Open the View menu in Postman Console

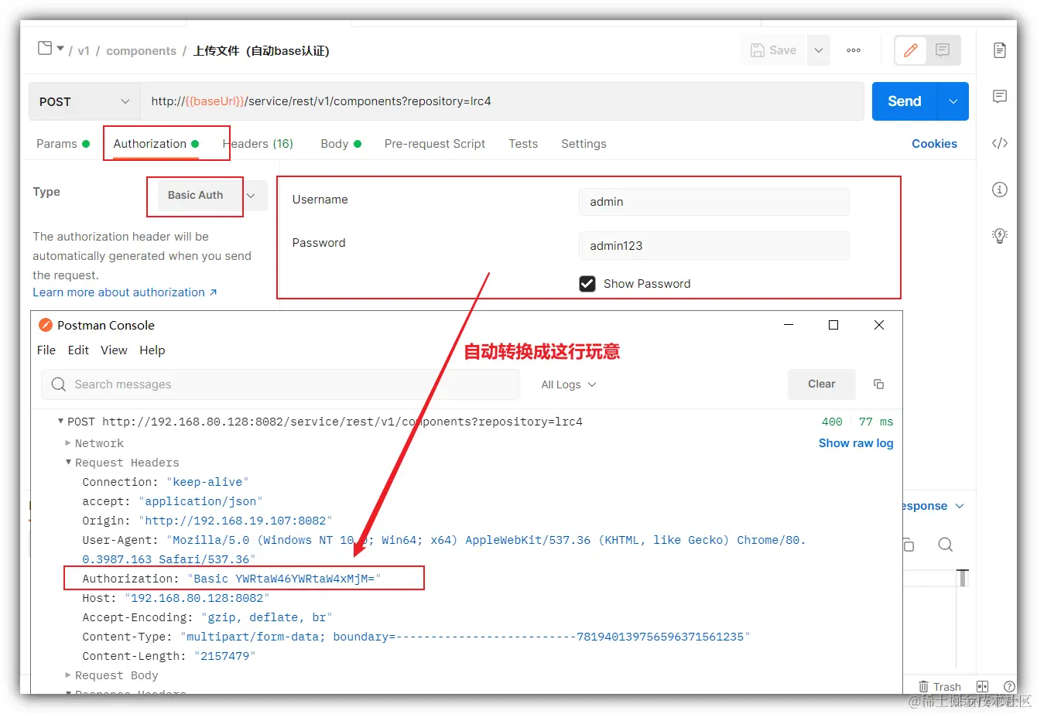(114, 350)
